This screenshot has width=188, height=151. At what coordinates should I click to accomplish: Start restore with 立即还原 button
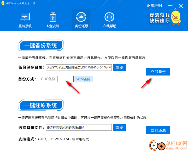click(x=158, y=130)
